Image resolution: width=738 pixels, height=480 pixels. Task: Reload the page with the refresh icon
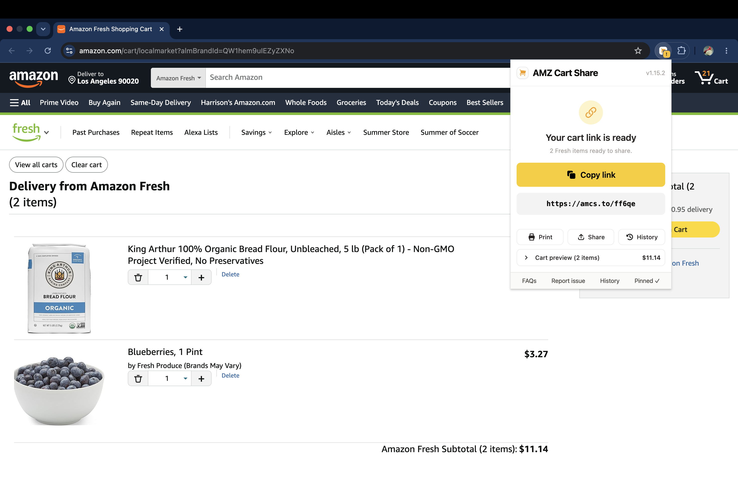click(x=47, y=50)
